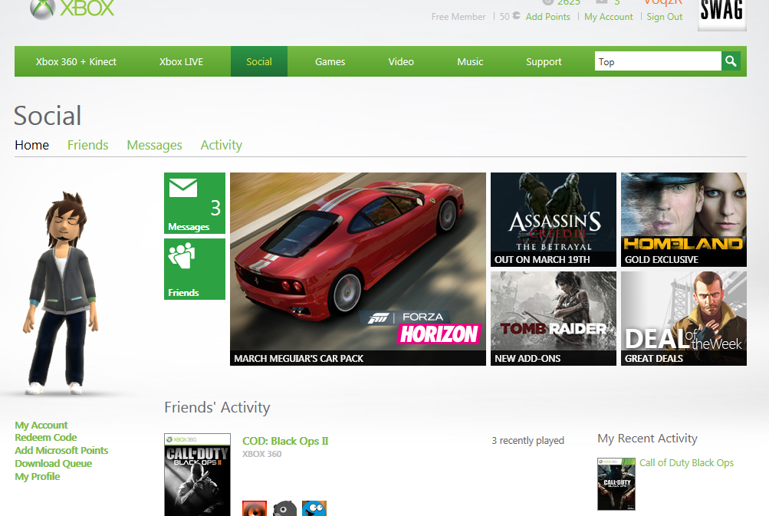Screen dimensions: 769x516
Task: Switch to the Activity sub-tab
Action: pyautogui.click(x=221, y=145)
